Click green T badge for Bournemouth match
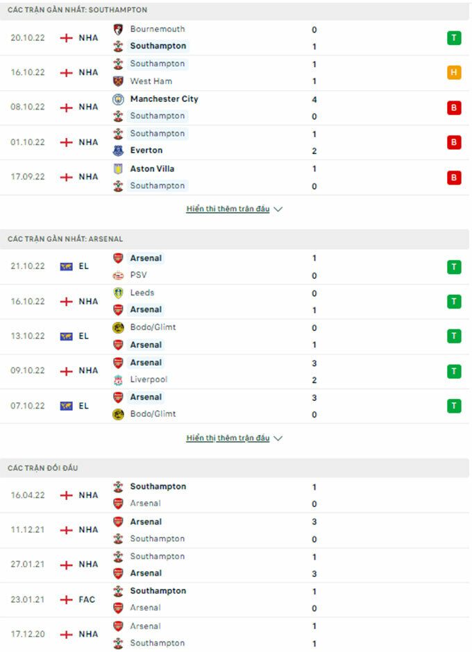This screenshot has width=472, height=652. [x=454, y=38]
